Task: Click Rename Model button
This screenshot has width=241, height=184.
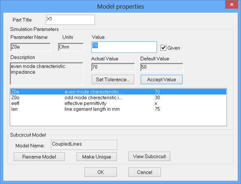Action: pyautogui.click(x=39, y=157)
